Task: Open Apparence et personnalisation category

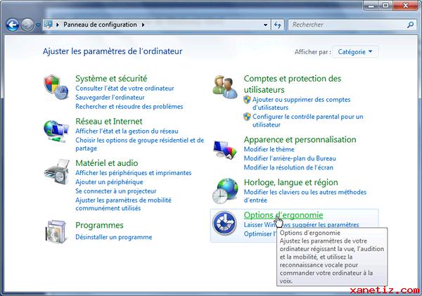Action: pos(300,139)
